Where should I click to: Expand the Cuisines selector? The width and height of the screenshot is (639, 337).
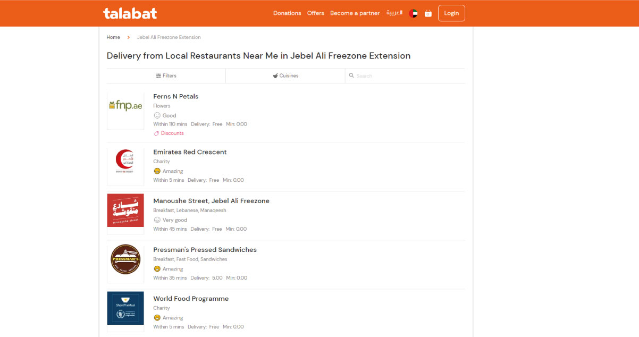[x=285, y=76]
